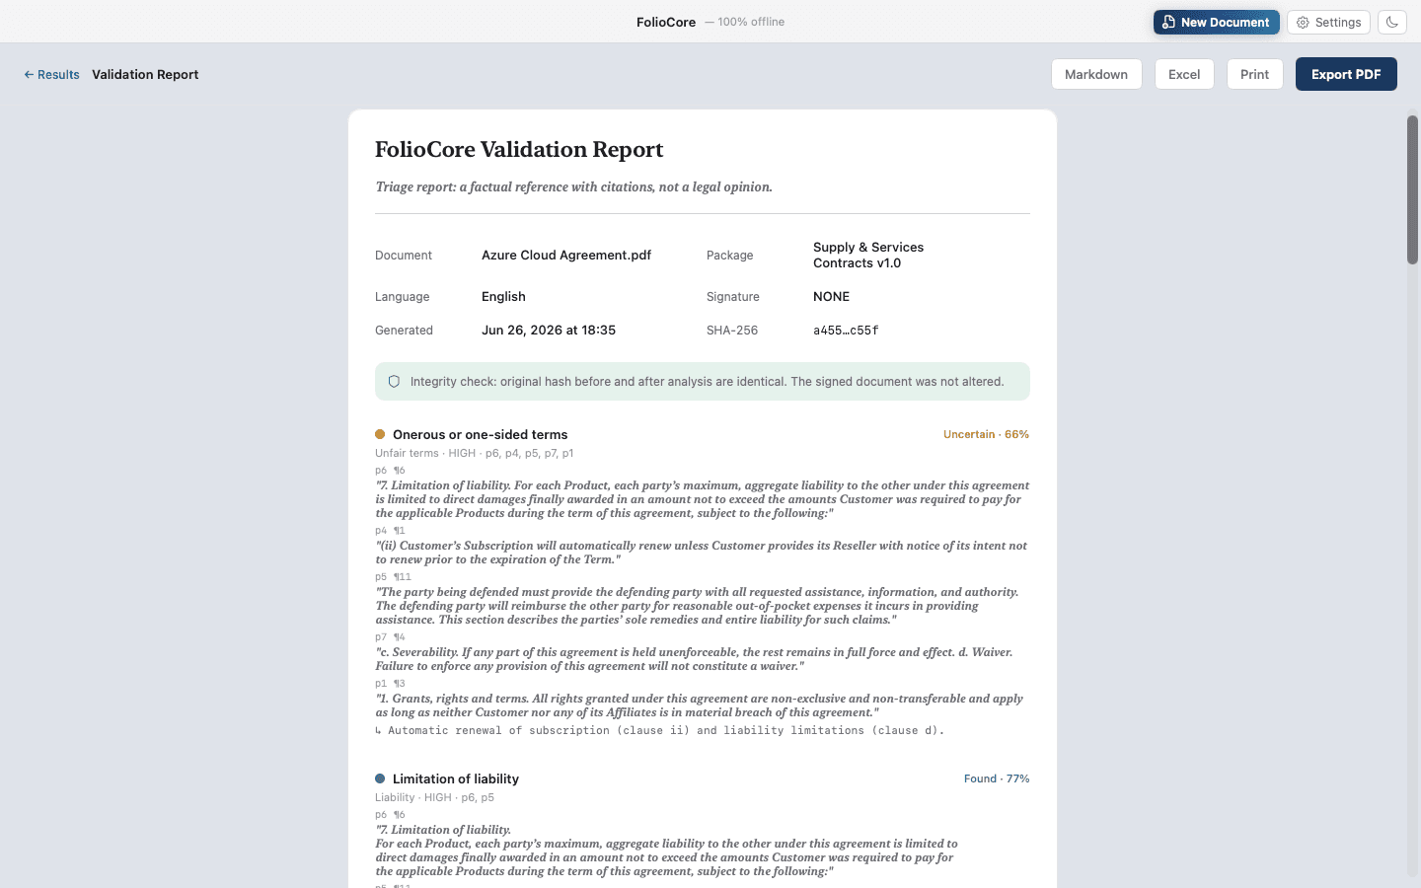Click the 'FolioCore Validation Report' title
1421x888 pixels.
tap(519, 149)
